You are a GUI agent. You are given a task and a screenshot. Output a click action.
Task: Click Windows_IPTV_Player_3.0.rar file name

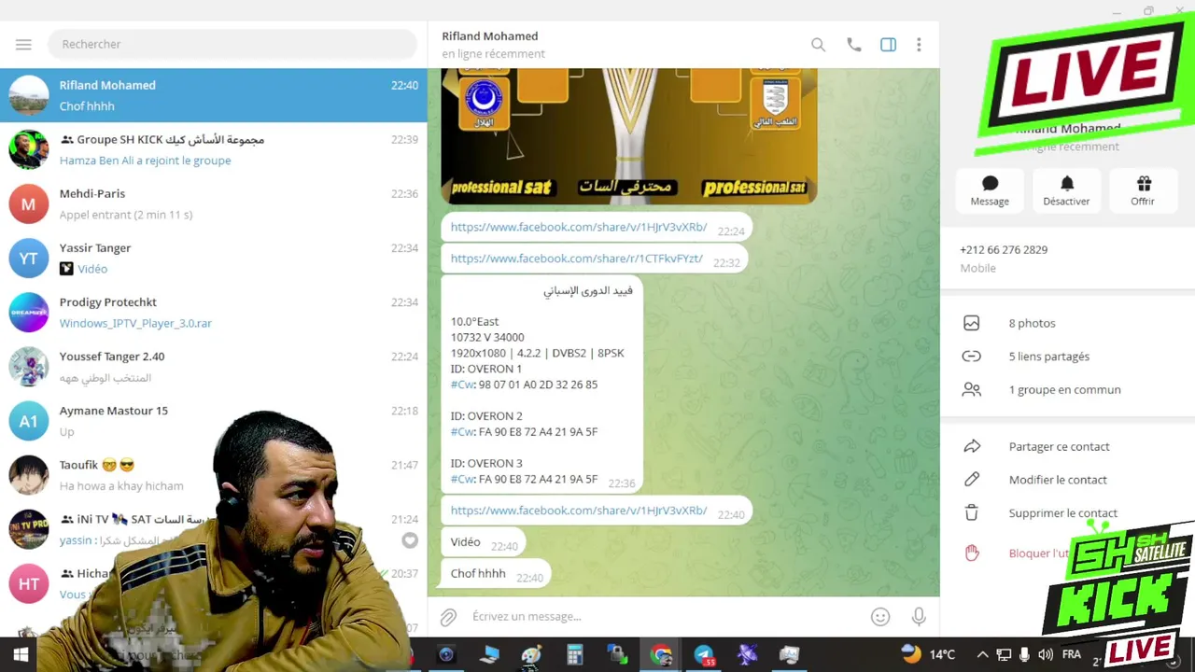[x=135, y=323]
